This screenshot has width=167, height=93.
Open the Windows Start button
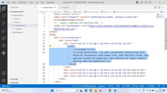[x=52, y=90]
